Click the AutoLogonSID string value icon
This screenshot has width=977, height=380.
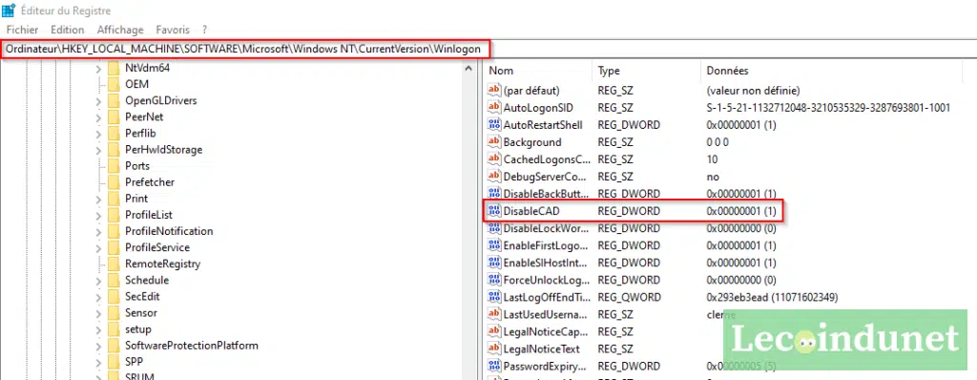(x=494, y=107)
